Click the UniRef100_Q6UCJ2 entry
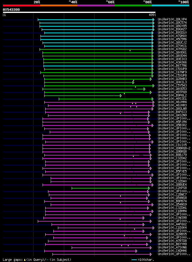 [172, 42]
